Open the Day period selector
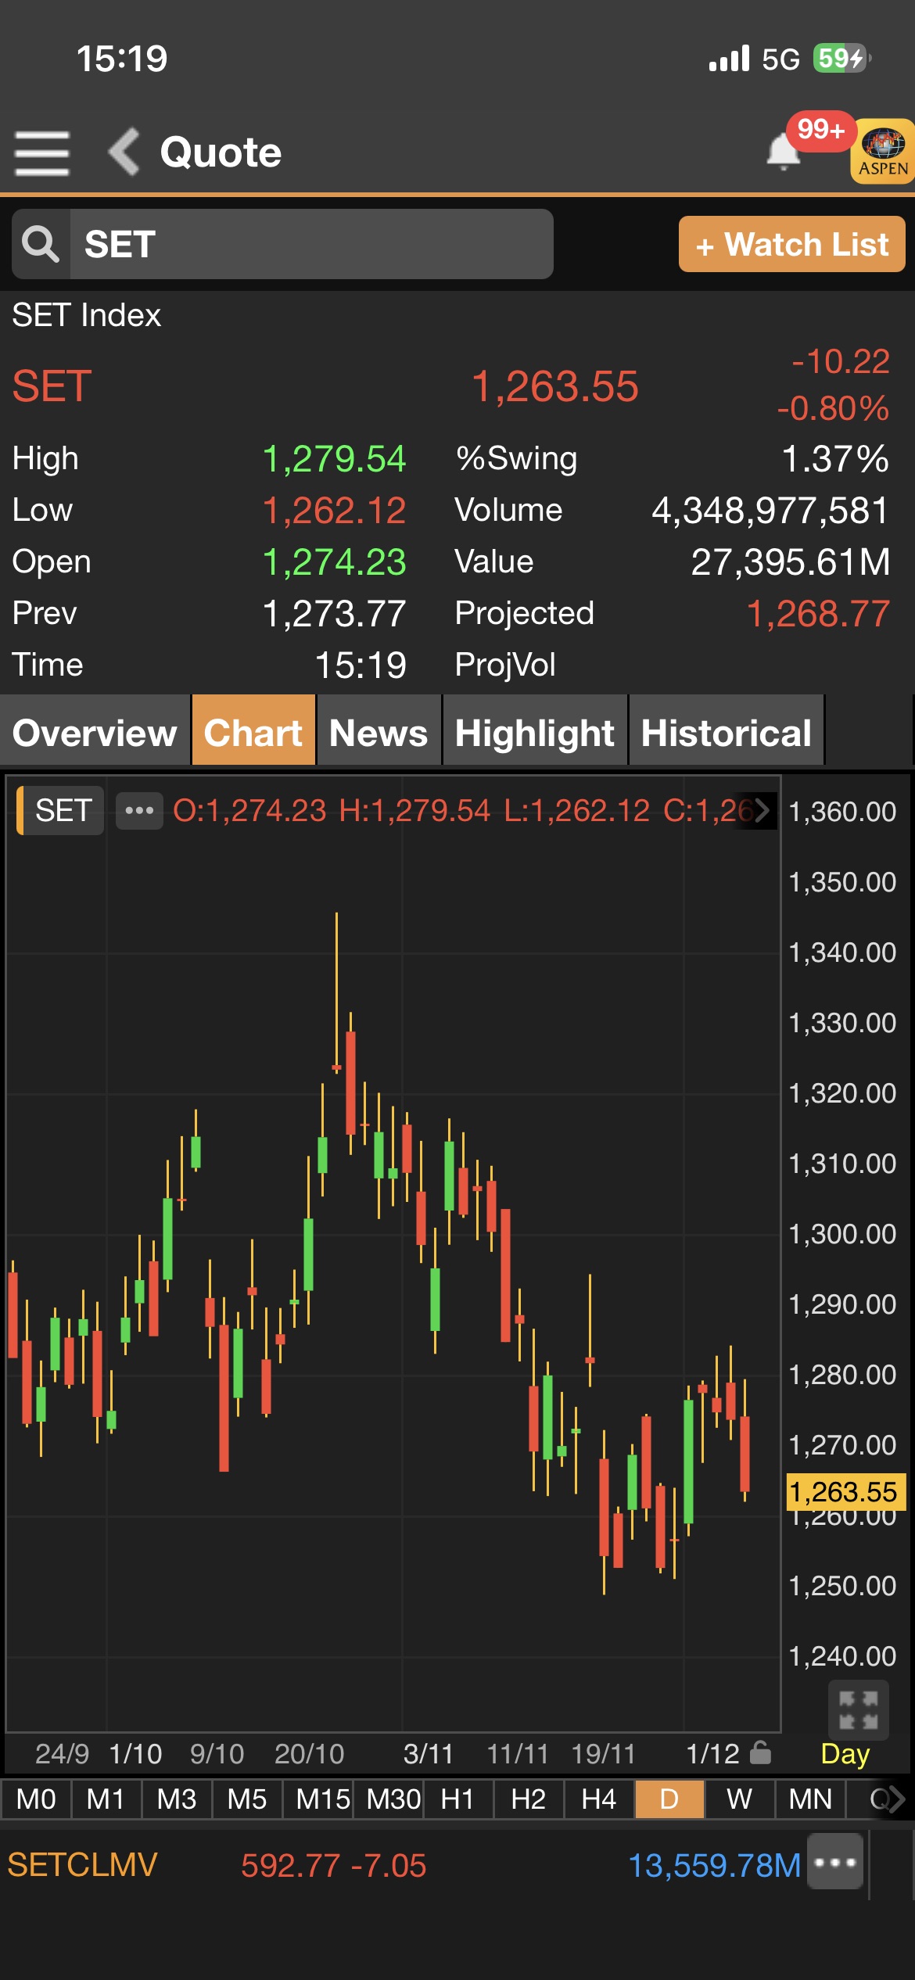The width and height of the screenshot is (915, 1980). [845, 1754]
